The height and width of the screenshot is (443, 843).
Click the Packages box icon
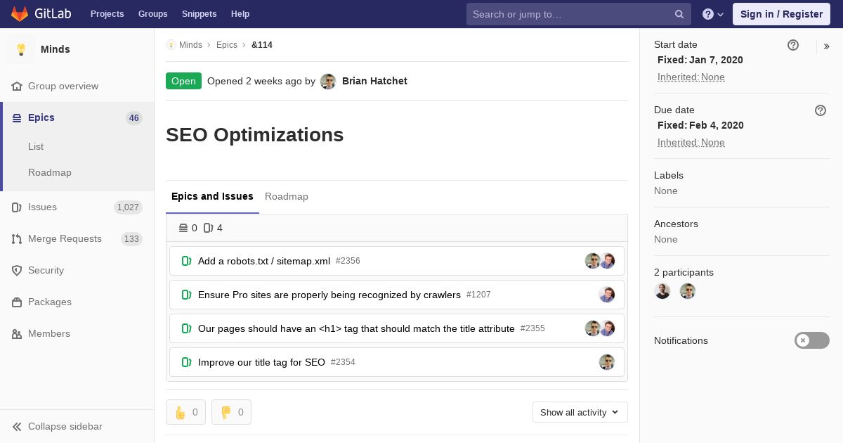pyautogui.click(x=17, y=302)
